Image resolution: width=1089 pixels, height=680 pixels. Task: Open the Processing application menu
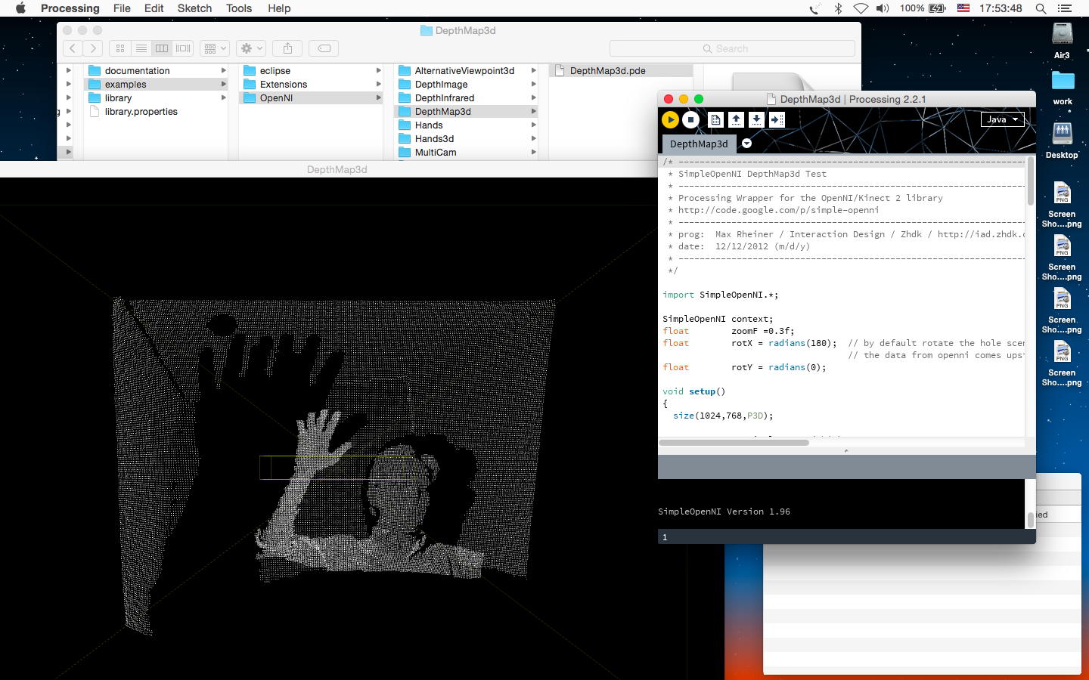pos(70,8)
